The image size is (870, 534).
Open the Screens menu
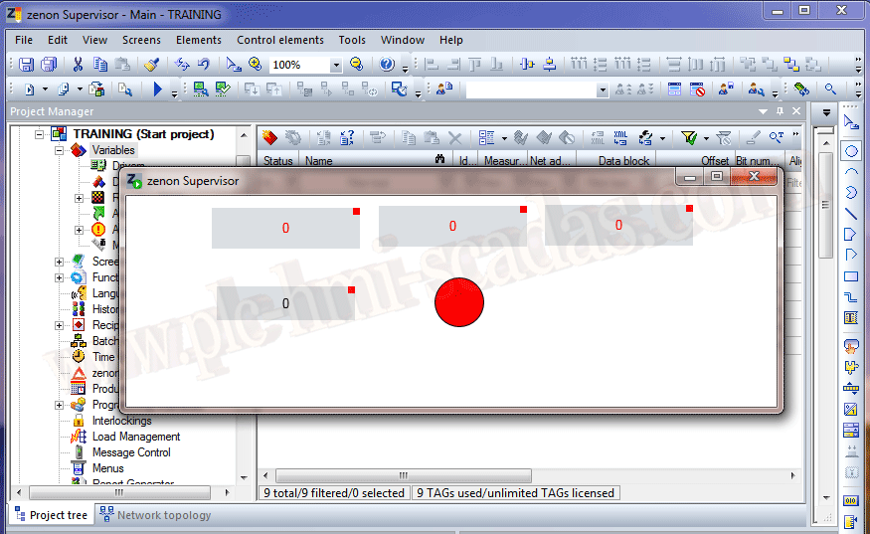[141, 40]
